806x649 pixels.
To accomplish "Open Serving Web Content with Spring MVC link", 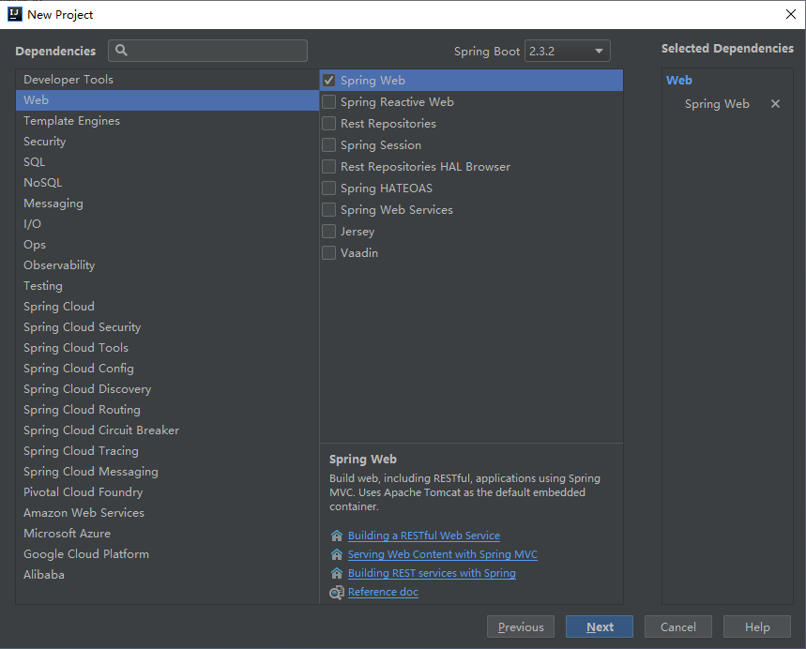I will click(443, 554).
